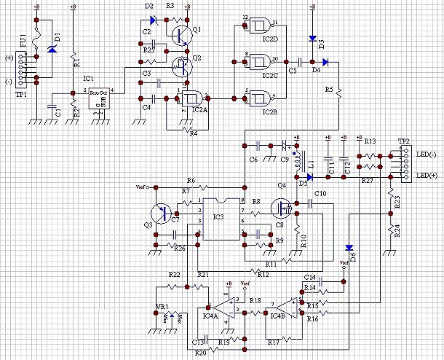The width and height of the screenshot is (444, 360).
Task: Click the IC3 chip body
Action: coord(221,219)
